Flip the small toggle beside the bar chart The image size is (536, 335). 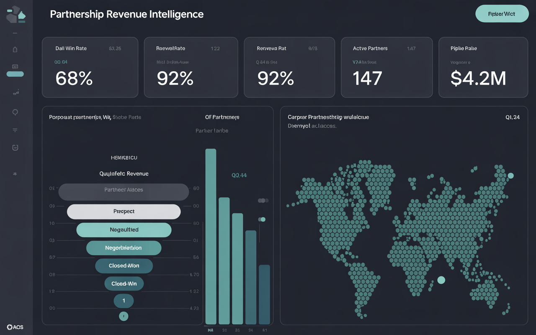click(262, 219)
